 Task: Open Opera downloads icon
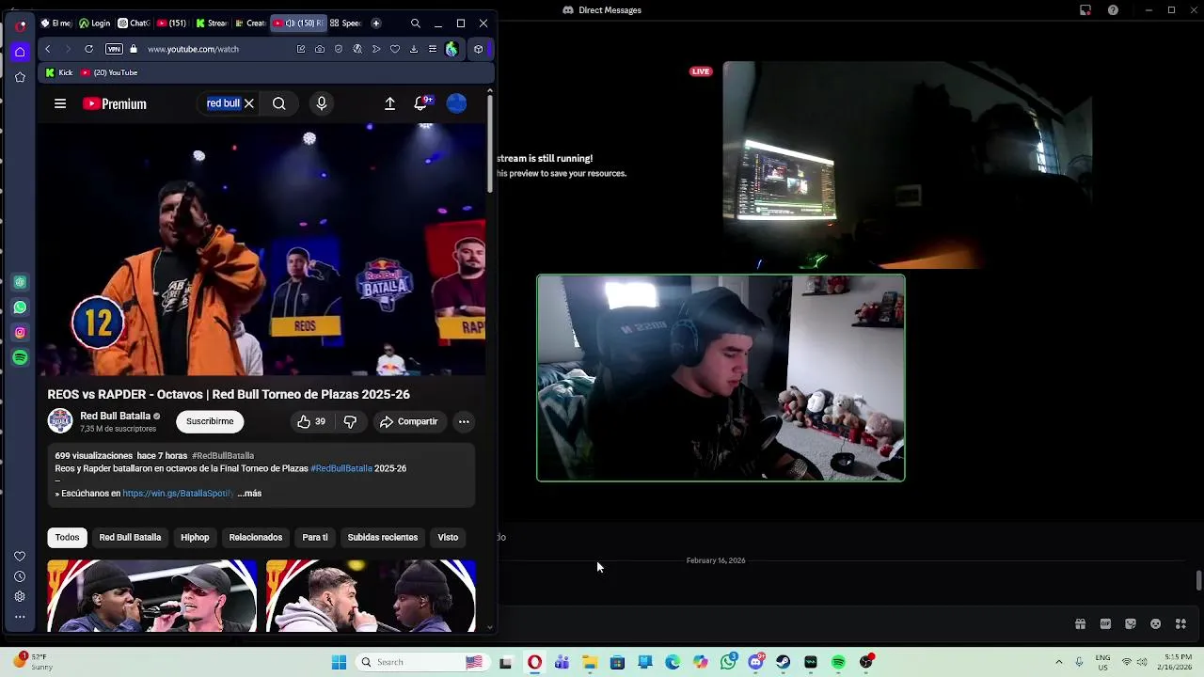click(414, 49)
